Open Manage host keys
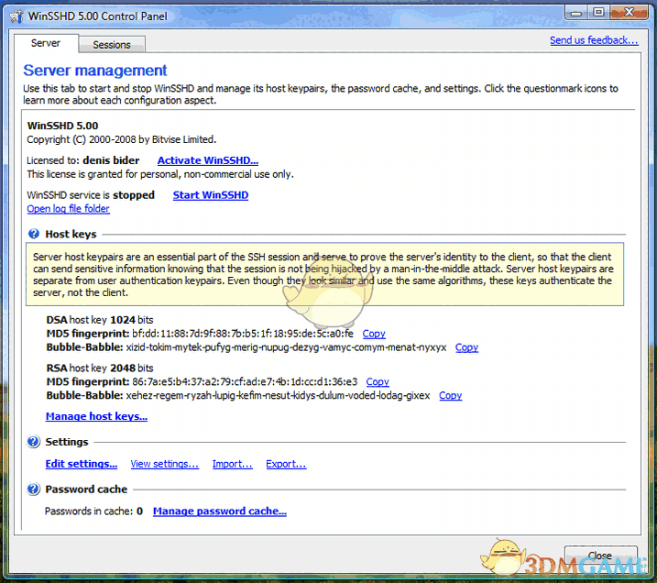 coord(96,416)
